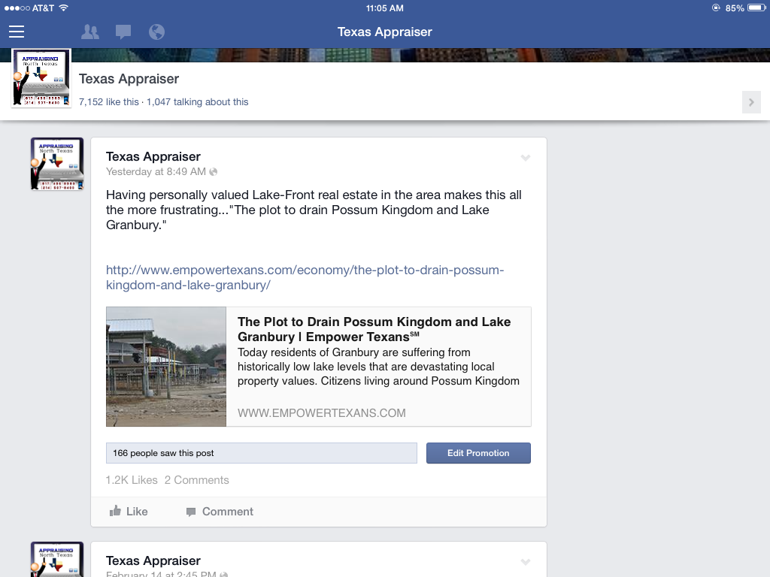The image size is (770, 577).
Task: Open notifications globe icon
Action: 156,32
